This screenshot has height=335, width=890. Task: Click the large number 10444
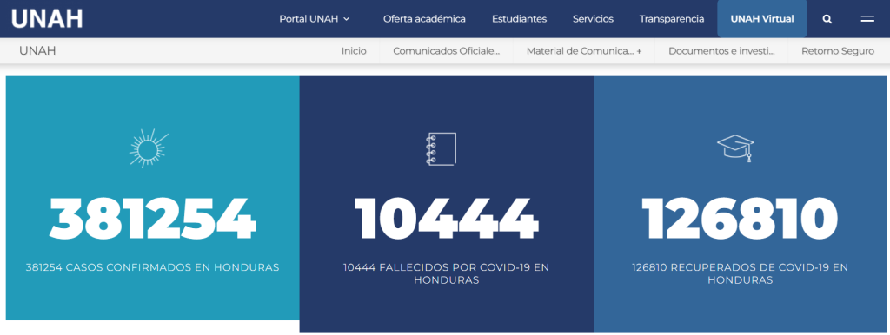point(446,219)
